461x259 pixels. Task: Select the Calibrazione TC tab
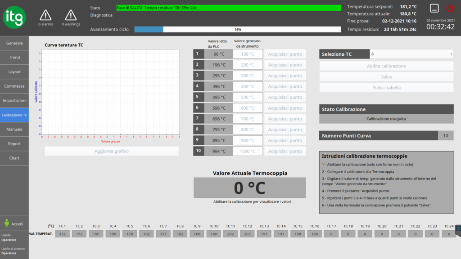coord(14,115)
